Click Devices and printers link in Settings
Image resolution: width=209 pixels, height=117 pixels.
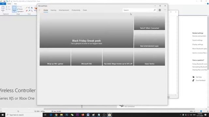click(199, 36)
